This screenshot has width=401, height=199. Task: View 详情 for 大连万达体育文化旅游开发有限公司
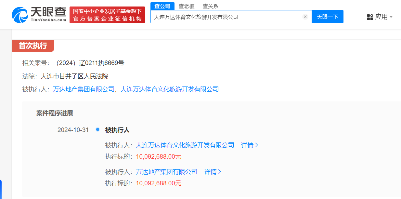pos(250,145)
